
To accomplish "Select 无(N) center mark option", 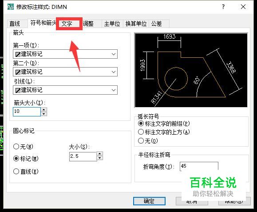I will (23, 147).
